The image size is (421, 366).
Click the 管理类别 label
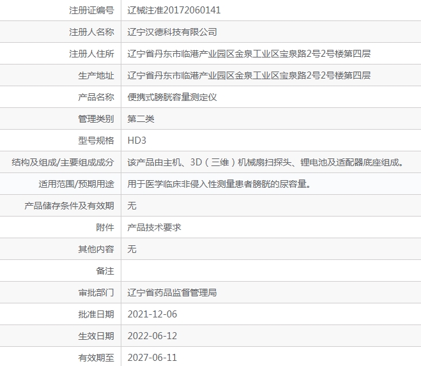pyautogui.click(x=96, y=119)
